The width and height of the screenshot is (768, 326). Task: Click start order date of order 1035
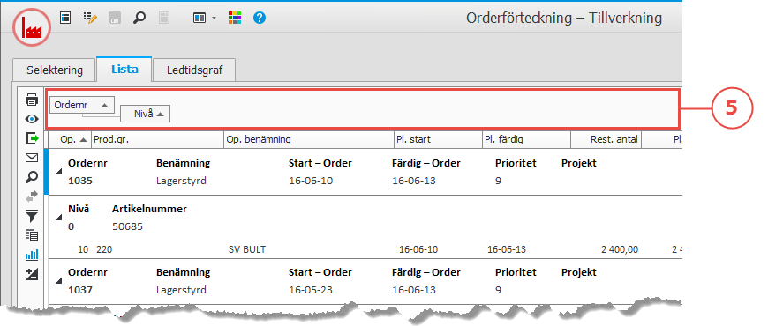(x=311, y=181)
